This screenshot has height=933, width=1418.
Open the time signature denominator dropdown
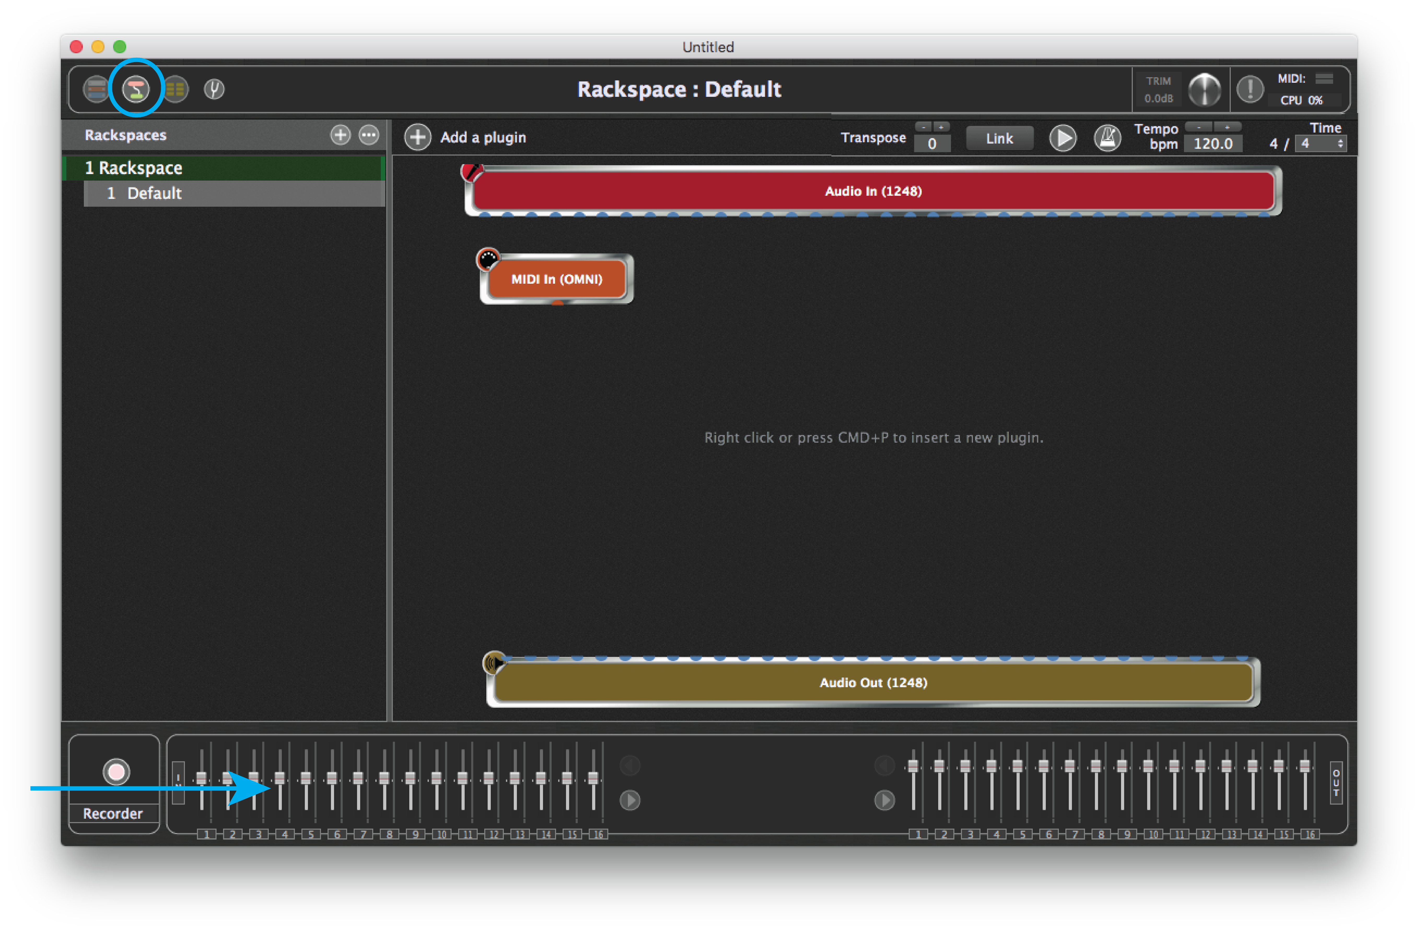click(x=1321, y=144)
